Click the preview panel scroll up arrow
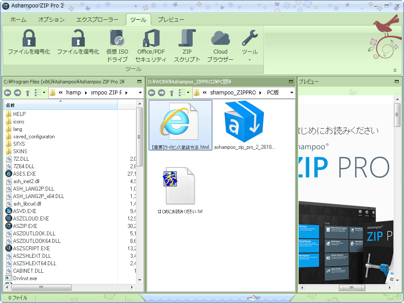This screenshot has height=303, width=404. point(397,99)
